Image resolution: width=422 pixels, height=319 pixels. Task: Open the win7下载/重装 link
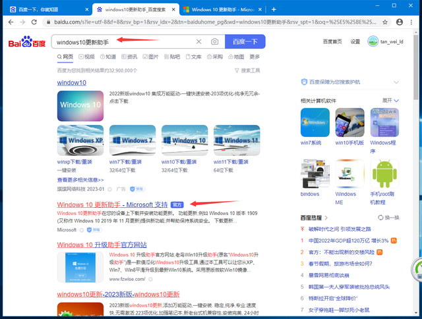pyautogui.click(x=125, y=162)
